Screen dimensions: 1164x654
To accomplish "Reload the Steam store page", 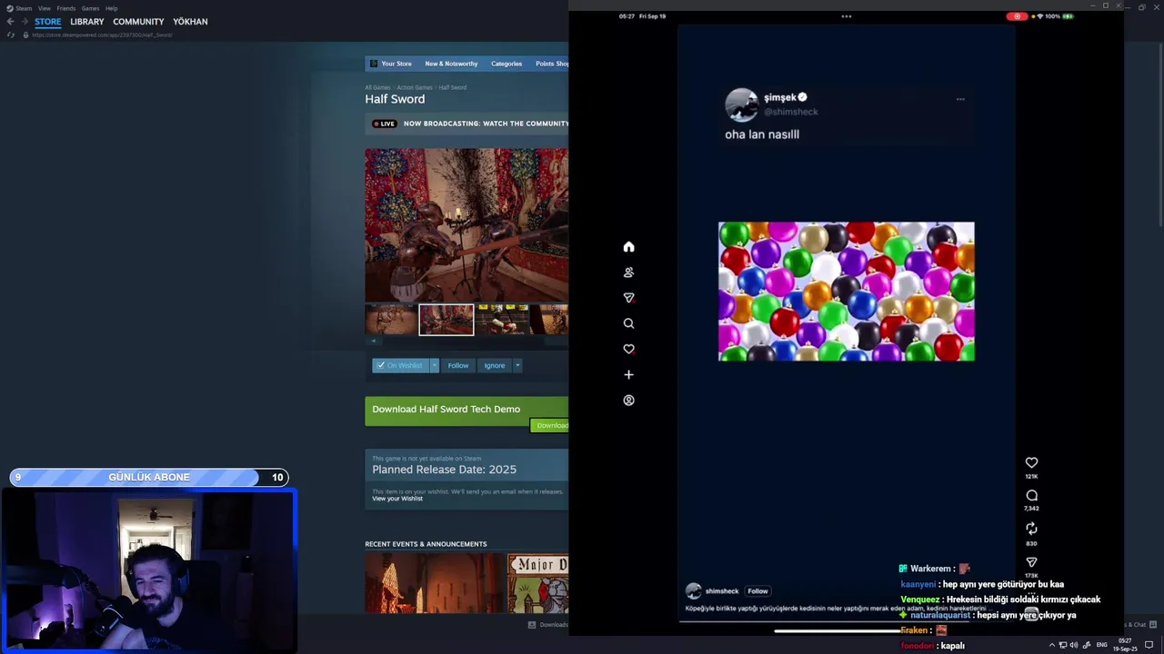I will click(x=11, y=35).
